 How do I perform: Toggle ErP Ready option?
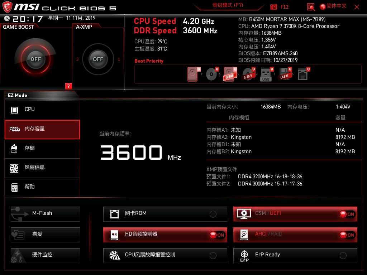pos(295,256)
